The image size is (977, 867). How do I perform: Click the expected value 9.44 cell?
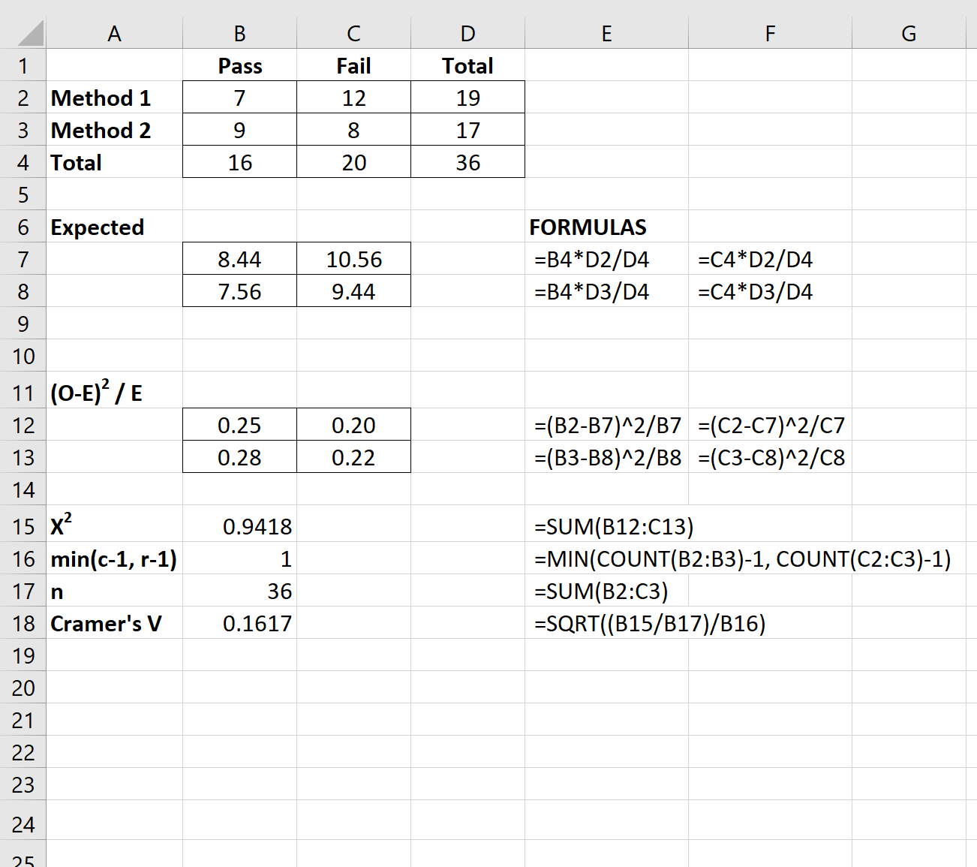tap(353, 291)
